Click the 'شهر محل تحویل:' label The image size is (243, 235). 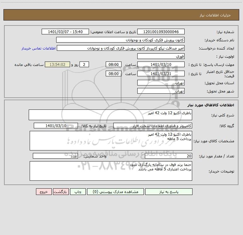point(221,91)
